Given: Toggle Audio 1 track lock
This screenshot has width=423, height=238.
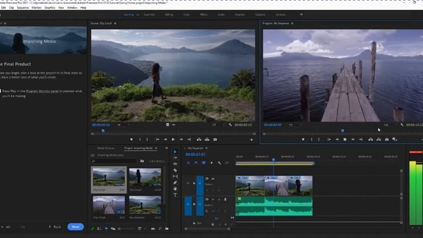Looking at the screenshot, I should point(194,204).
